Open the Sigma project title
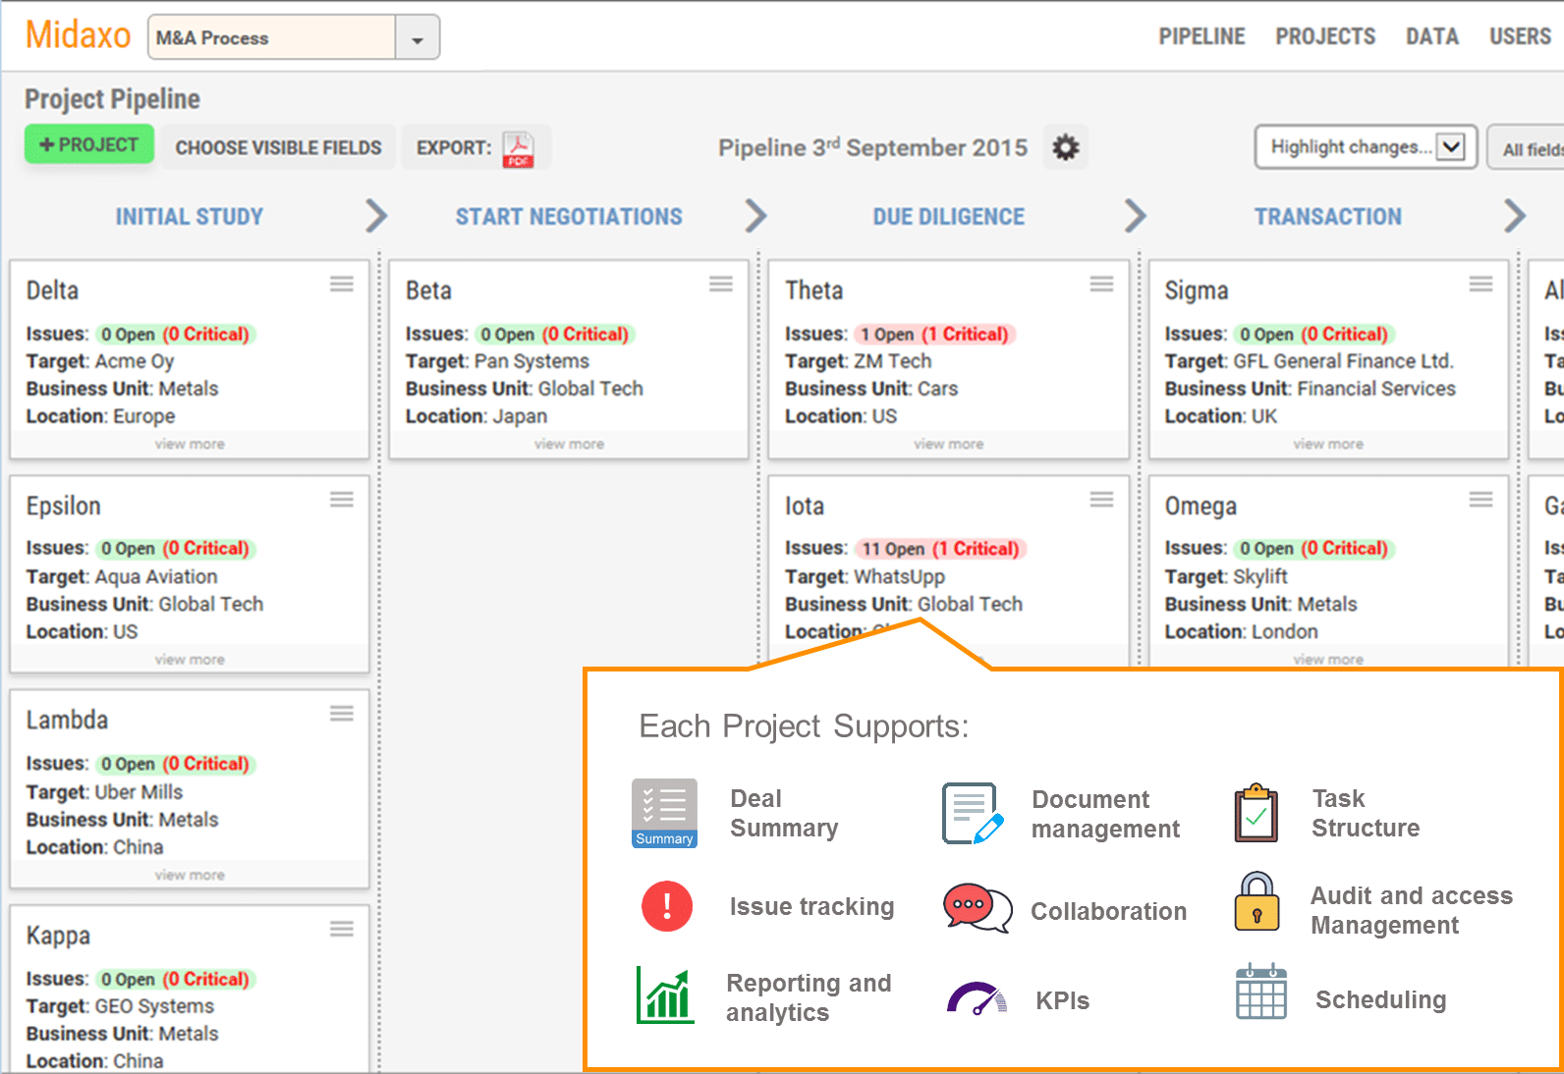This screenshot has height=1074, width=1564. (x=1197, y=291)
